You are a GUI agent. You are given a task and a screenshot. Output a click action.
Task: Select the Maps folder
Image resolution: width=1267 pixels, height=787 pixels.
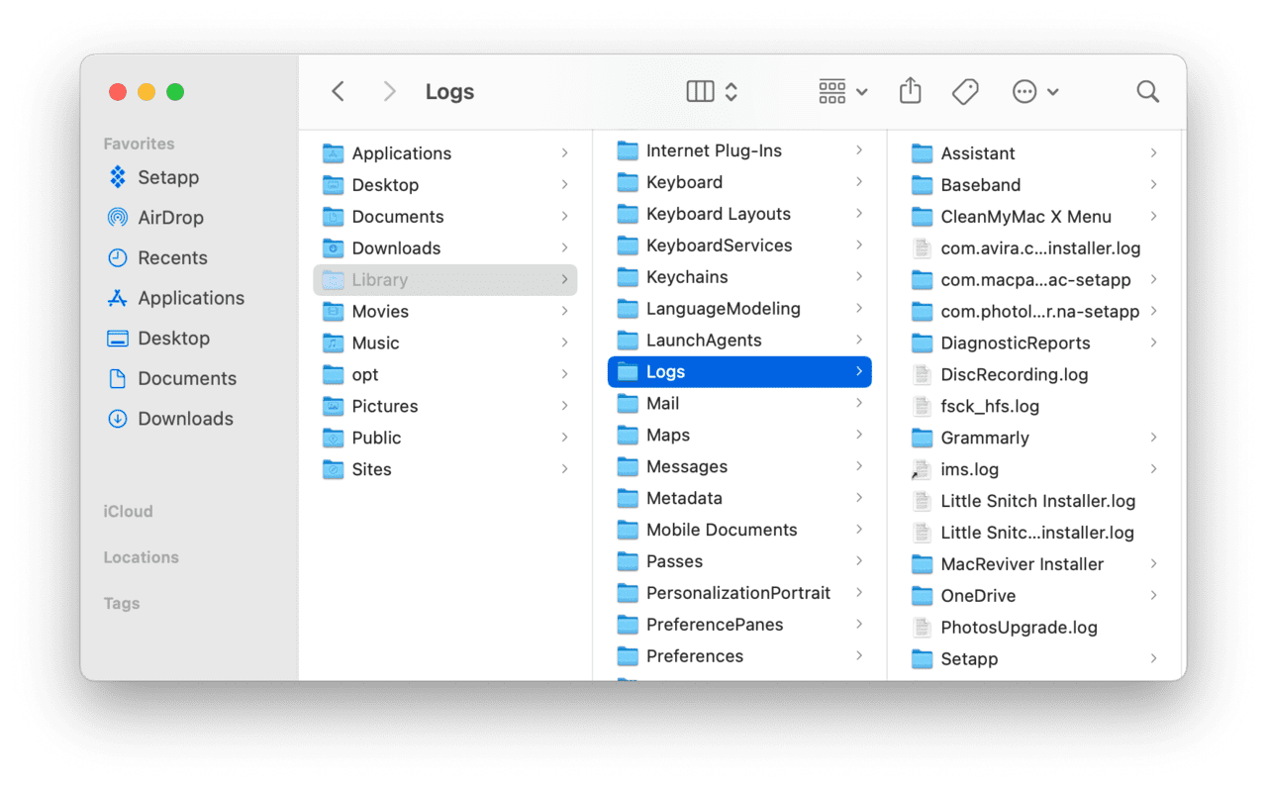tap(739, 436)
